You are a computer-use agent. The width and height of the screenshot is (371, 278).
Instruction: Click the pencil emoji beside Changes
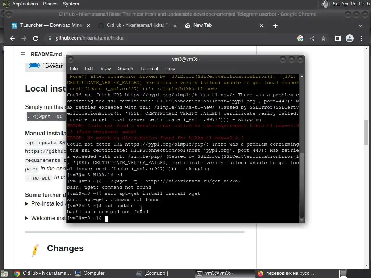click(x=35, y=250)
